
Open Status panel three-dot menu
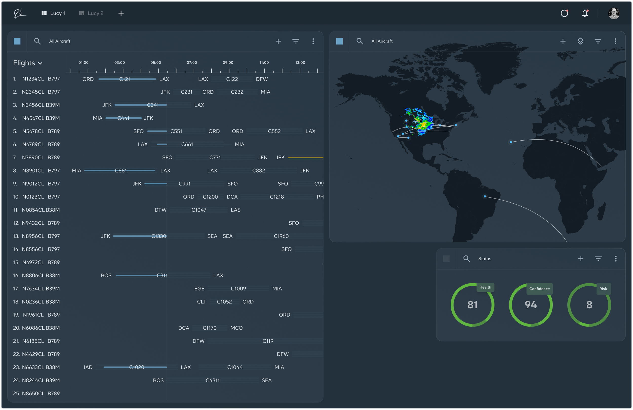click(x=616, y=258)
